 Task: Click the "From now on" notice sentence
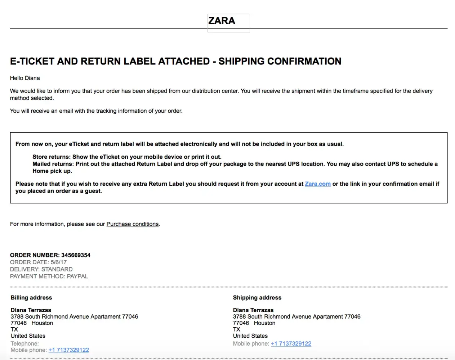coord(179,144)
